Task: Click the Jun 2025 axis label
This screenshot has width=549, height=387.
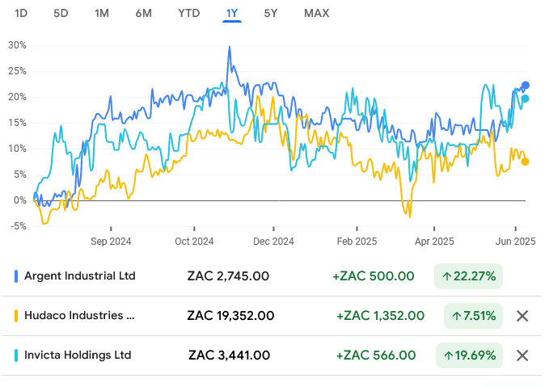Action: (x=515, y=242)
